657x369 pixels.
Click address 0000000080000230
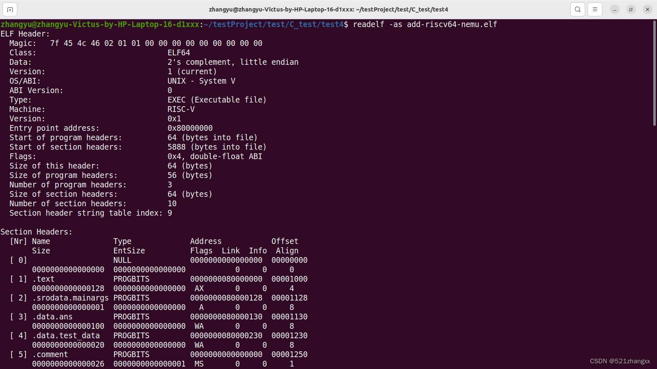pyautogui.click(x=226, y=335)
